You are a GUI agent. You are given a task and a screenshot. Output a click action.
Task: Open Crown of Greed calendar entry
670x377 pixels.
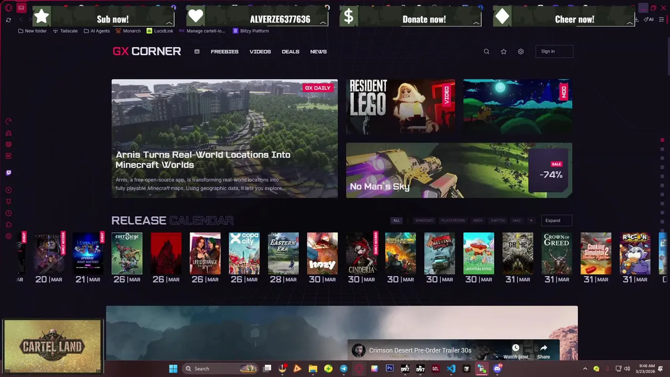557,253
